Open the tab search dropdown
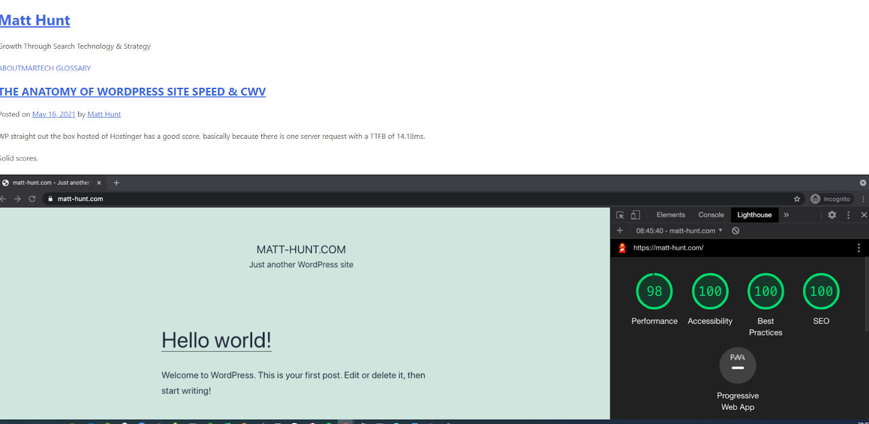 coord(862,183)
